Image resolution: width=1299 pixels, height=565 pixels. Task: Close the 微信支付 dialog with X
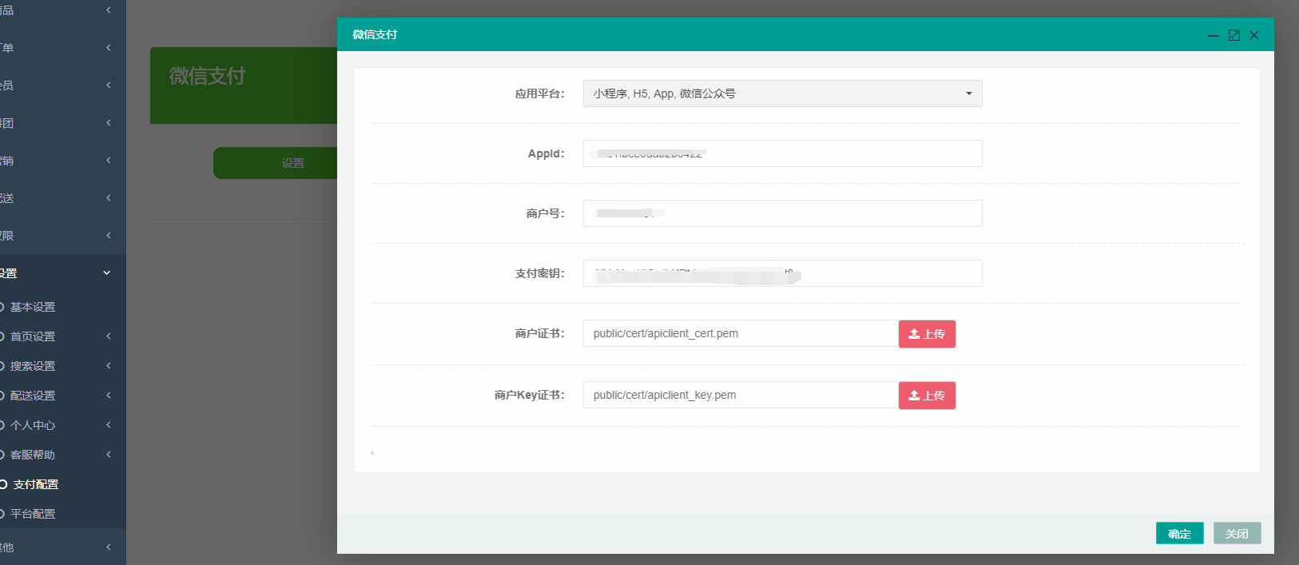1254,35
